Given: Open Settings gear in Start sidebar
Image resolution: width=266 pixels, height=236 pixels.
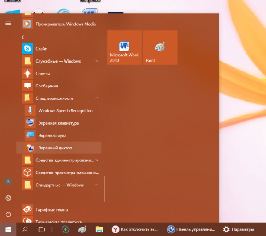Looking at the screenshot, I should (8, 198).
